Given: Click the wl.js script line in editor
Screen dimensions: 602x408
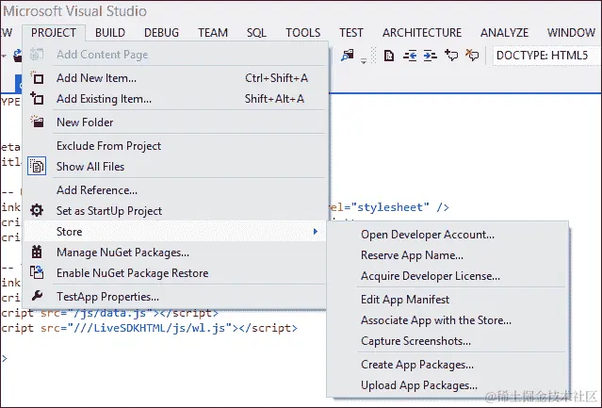Looking at the screenshot, I should tap(150, 328).
